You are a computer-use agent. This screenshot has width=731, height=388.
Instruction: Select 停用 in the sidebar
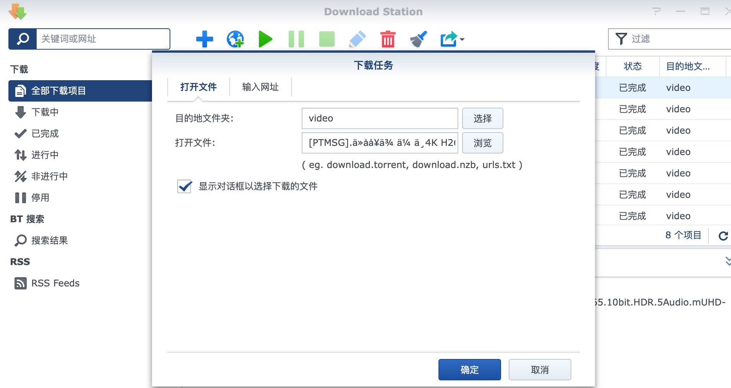pyautogui.click(x=80, y=198)
